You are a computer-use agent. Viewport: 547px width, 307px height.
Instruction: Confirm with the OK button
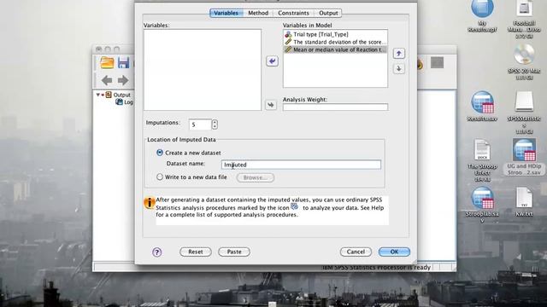point(394,252)
